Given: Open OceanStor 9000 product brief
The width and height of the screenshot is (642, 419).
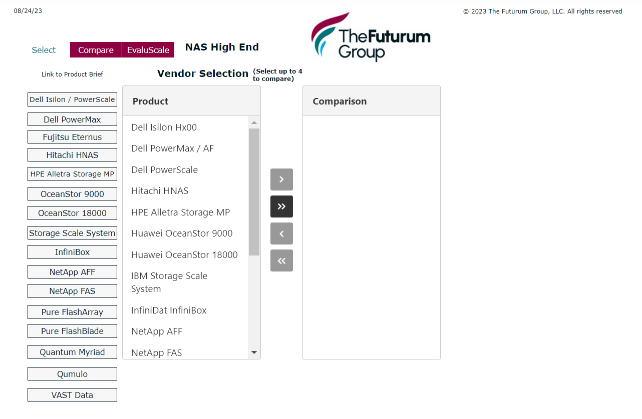Looking at the screenshot, I should (72, 194).
